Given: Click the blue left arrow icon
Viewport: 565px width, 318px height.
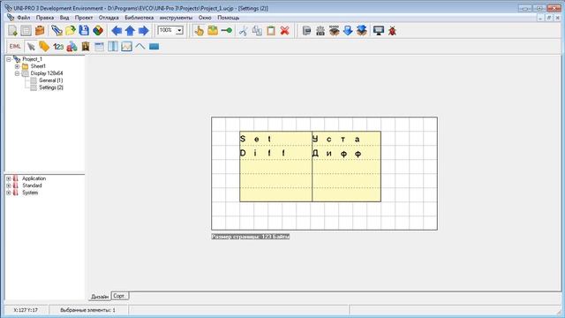Looking at the screenshot, I should (117, 31).
